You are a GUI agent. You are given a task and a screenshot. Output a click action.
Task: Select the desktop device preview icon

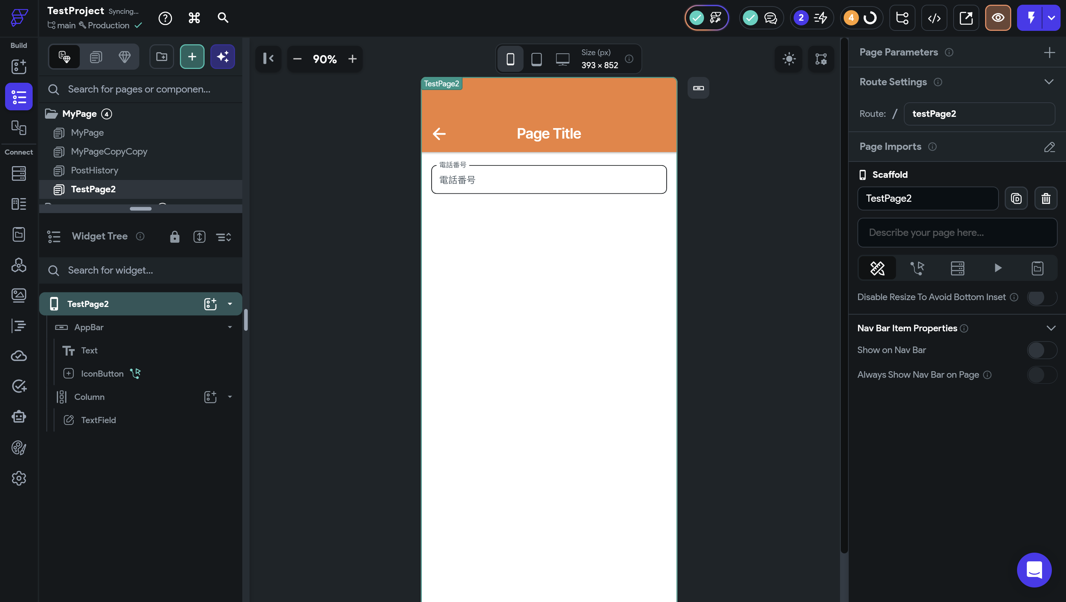tap(563, 59)
